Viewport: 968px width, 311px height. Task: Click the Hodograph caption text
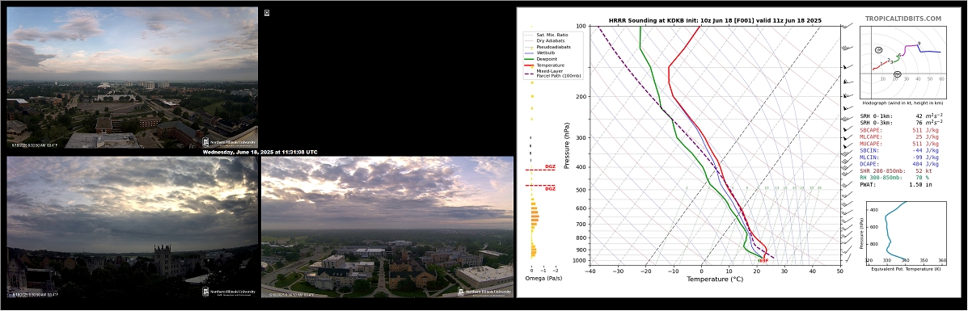(x=902, y=104)
